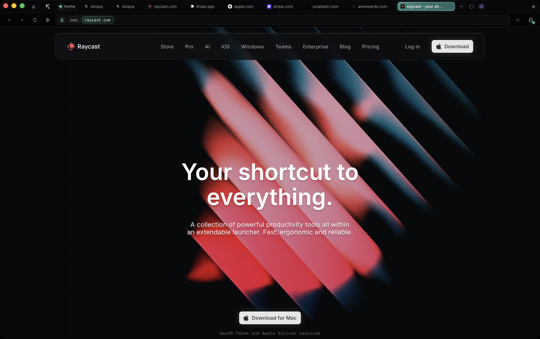
Task: Click the purple split-circle icon in tab bar
Action: pos(481,6)
